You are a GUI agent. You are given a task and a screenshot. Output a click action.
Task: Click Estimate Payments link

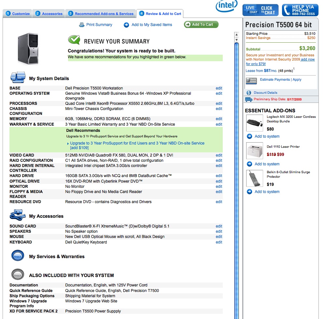275,79
